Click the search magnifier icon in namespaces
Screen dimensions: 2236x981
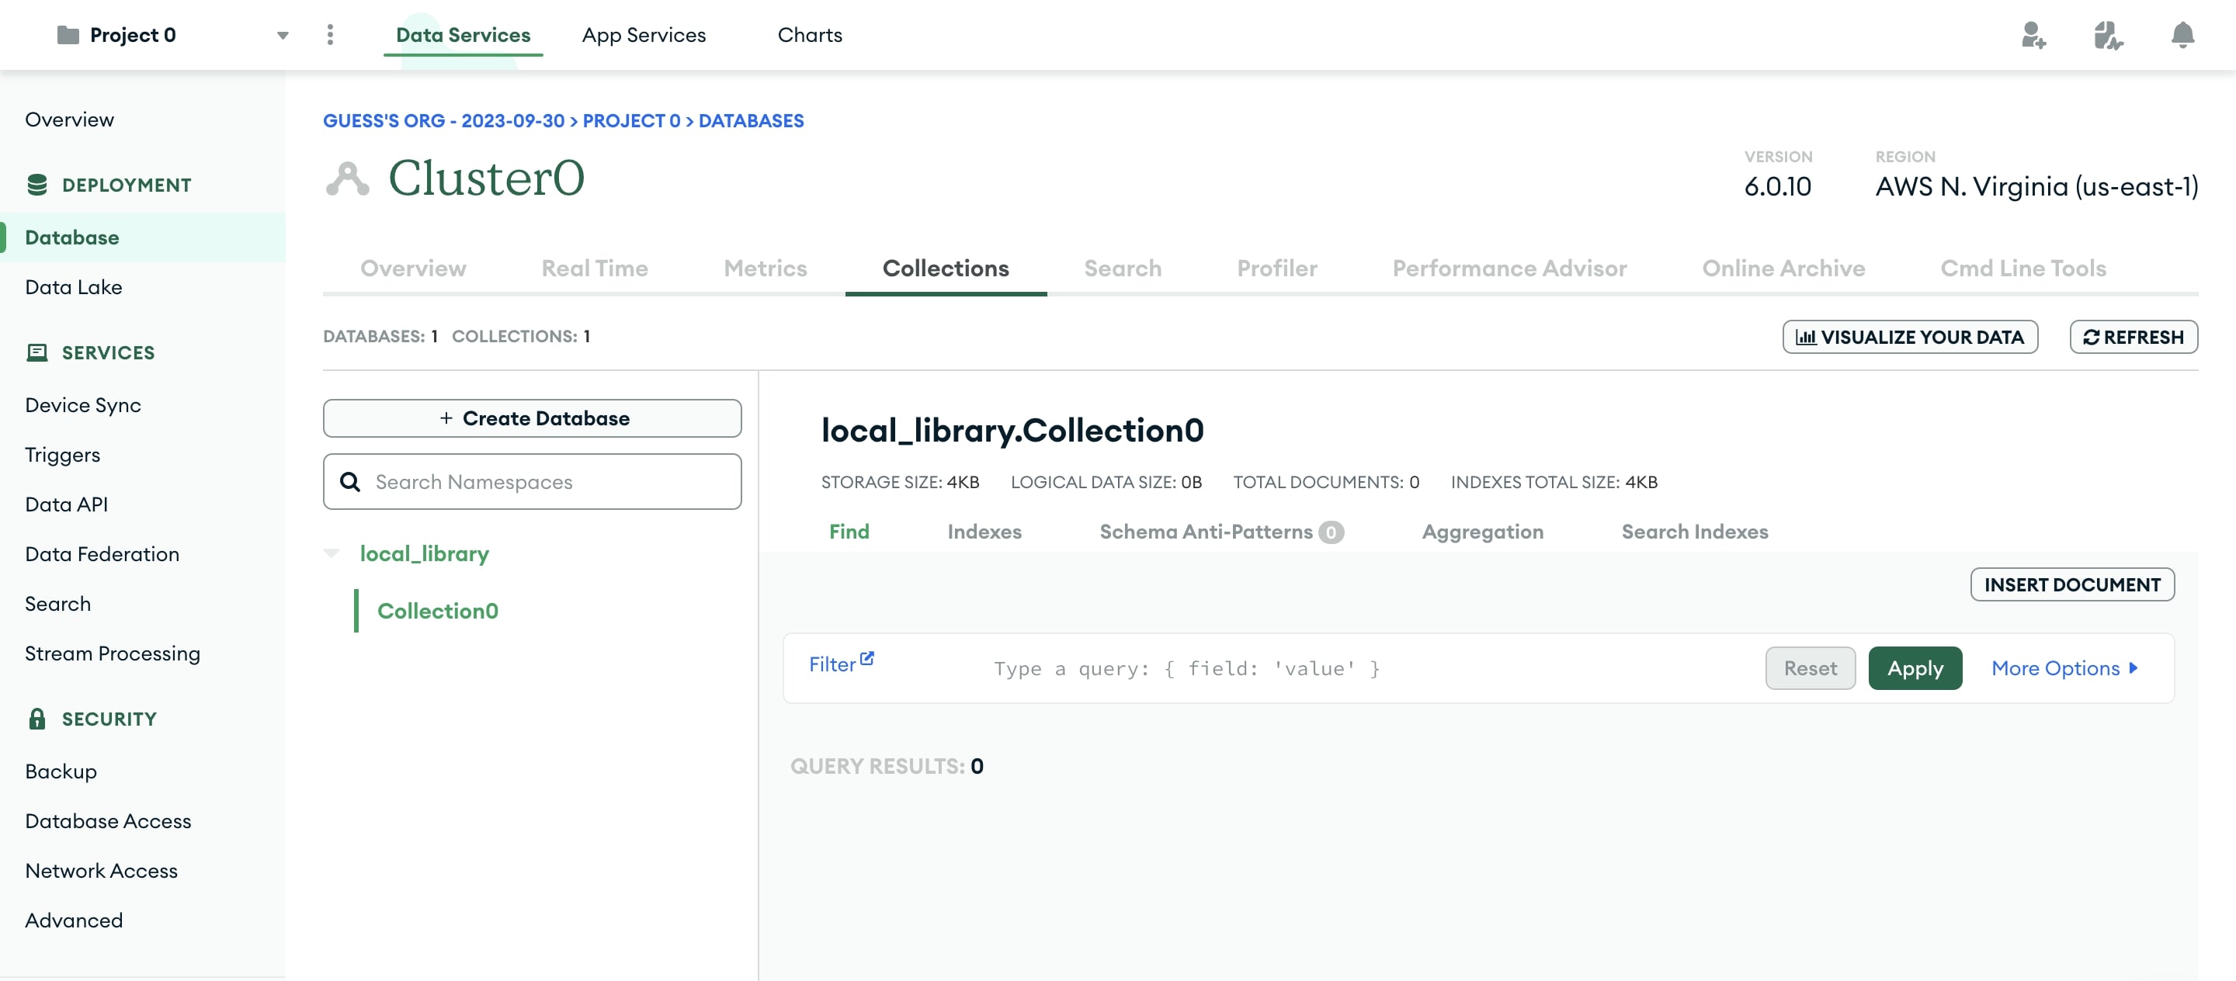pos(350,481)
